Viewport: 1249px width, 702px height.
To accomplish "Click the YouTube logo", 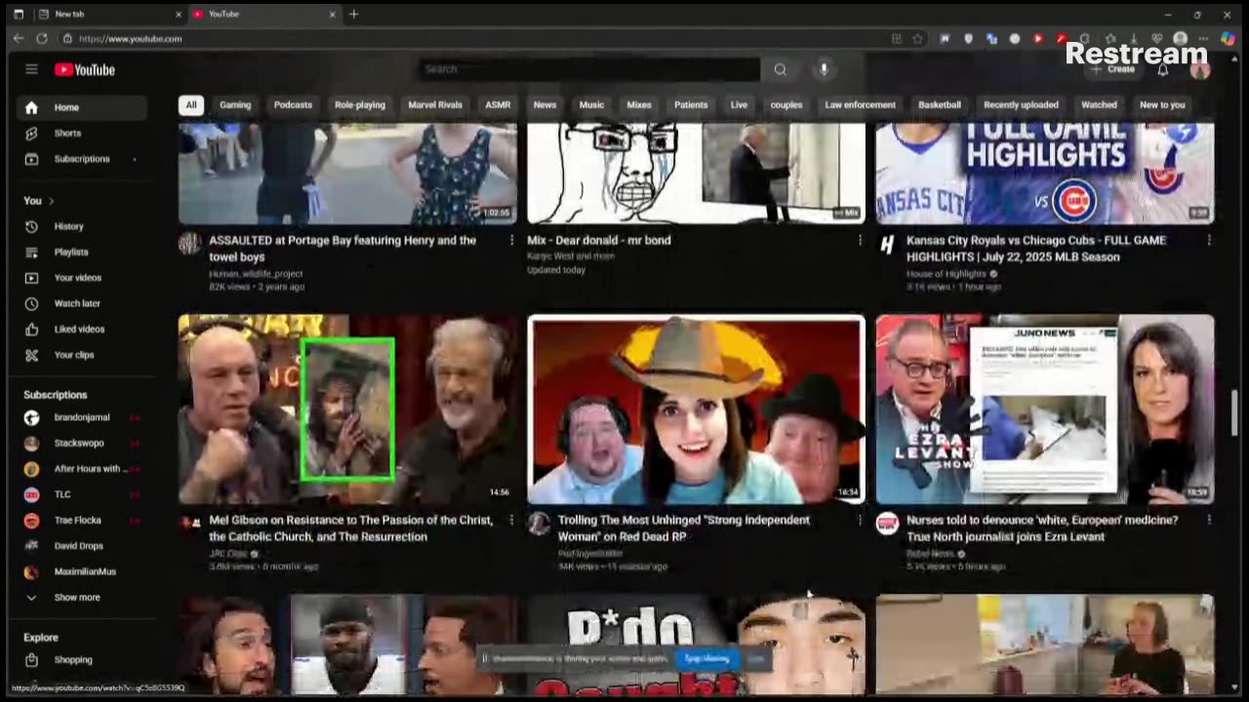I will pos(85,69).
